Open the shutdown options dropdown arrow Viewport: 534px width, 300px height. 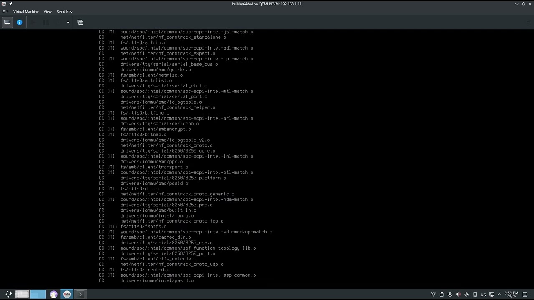68,22
